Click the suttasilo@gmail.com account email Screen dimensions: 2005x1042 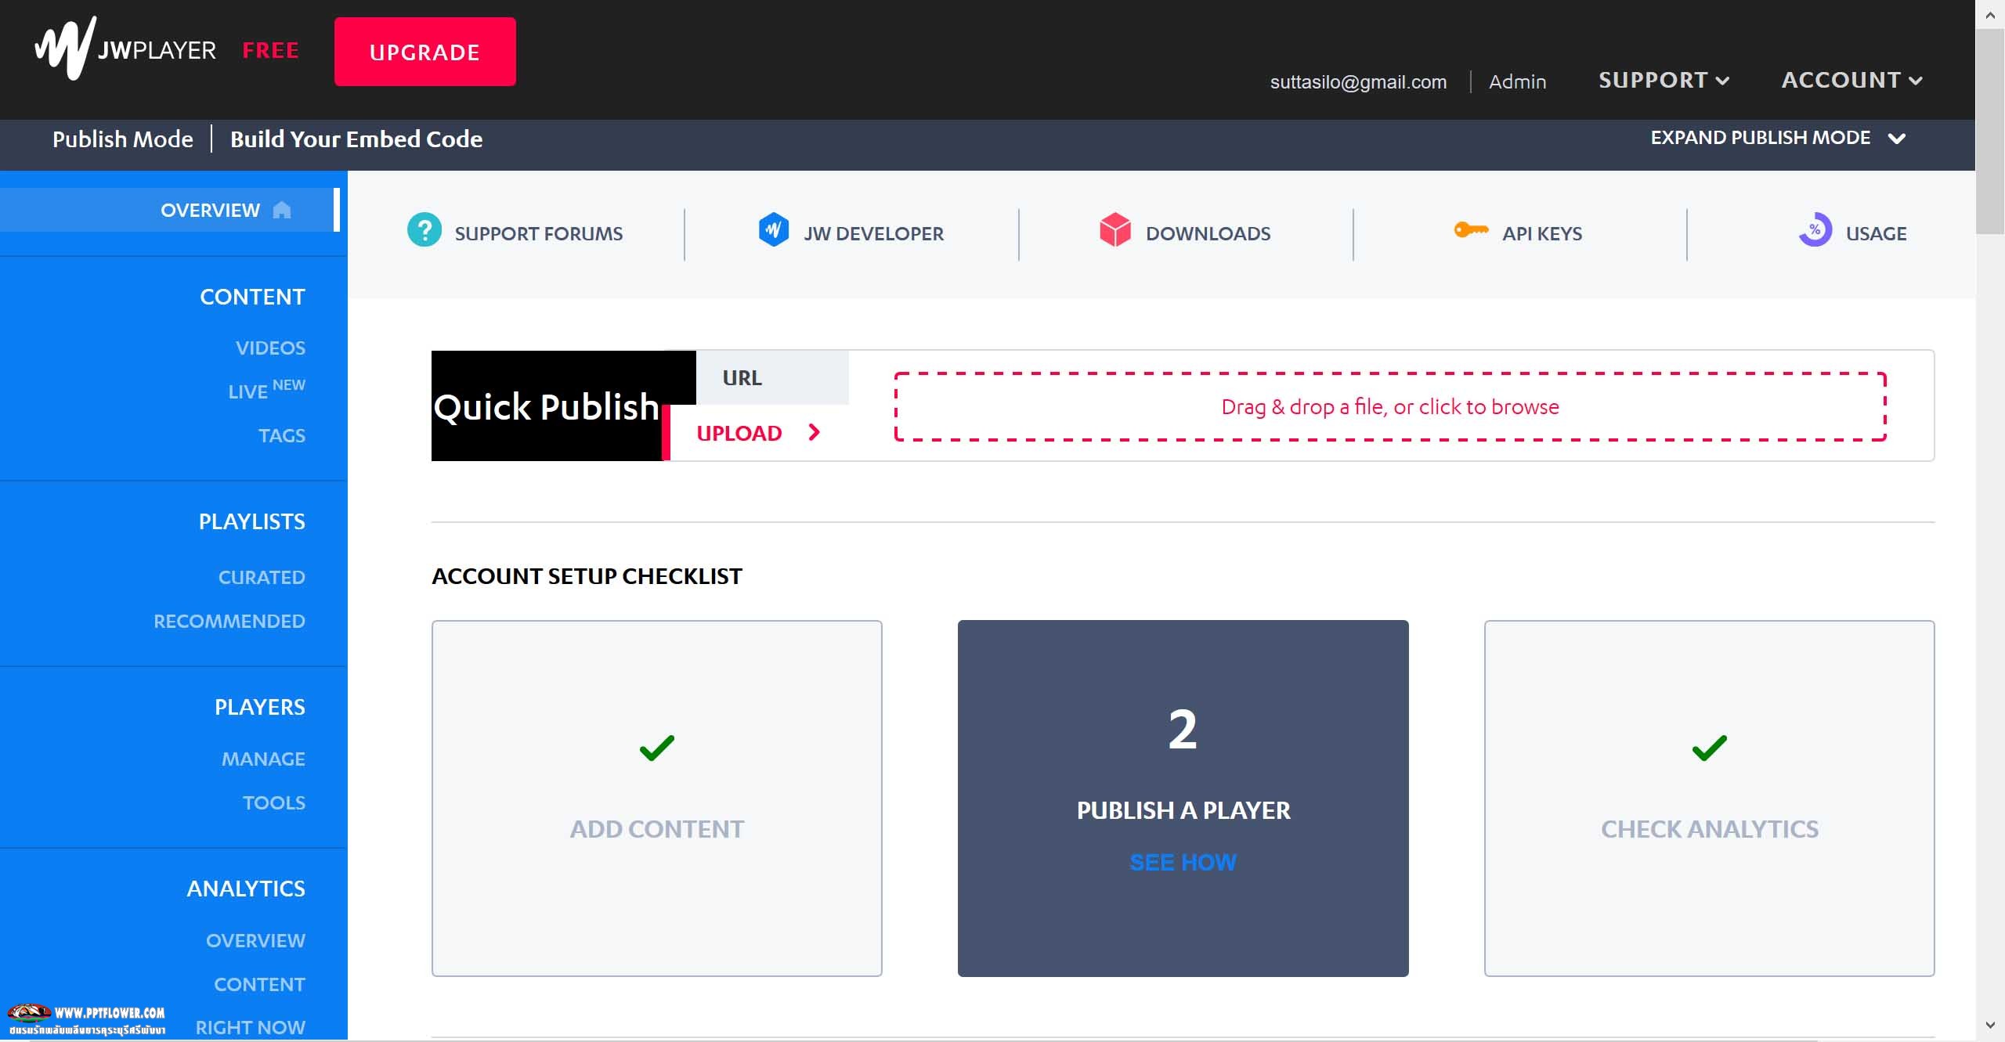coord(1358,81)
